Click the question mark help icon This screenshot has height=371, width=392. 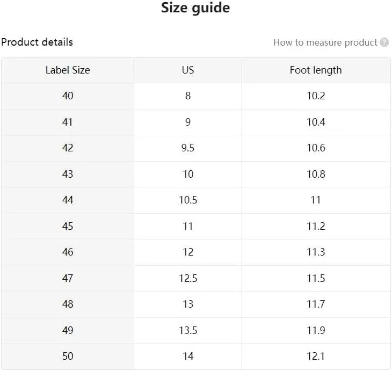pos(384,42)
